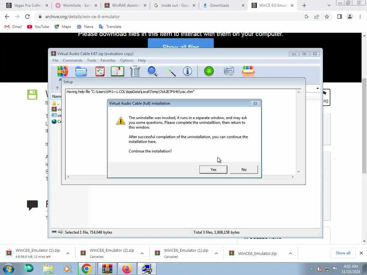Click the browser page vertical scrollbar
The width and height of the screenshot is (367, 275).
(x=364, y=126)
